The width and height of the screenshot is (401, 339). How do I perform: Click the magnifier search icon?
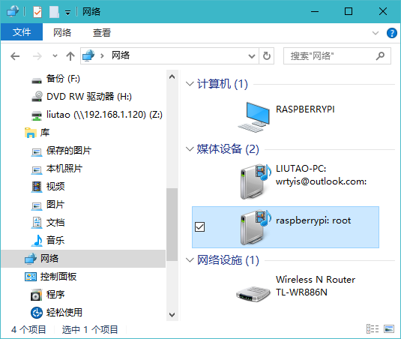(x=380, y=55)
